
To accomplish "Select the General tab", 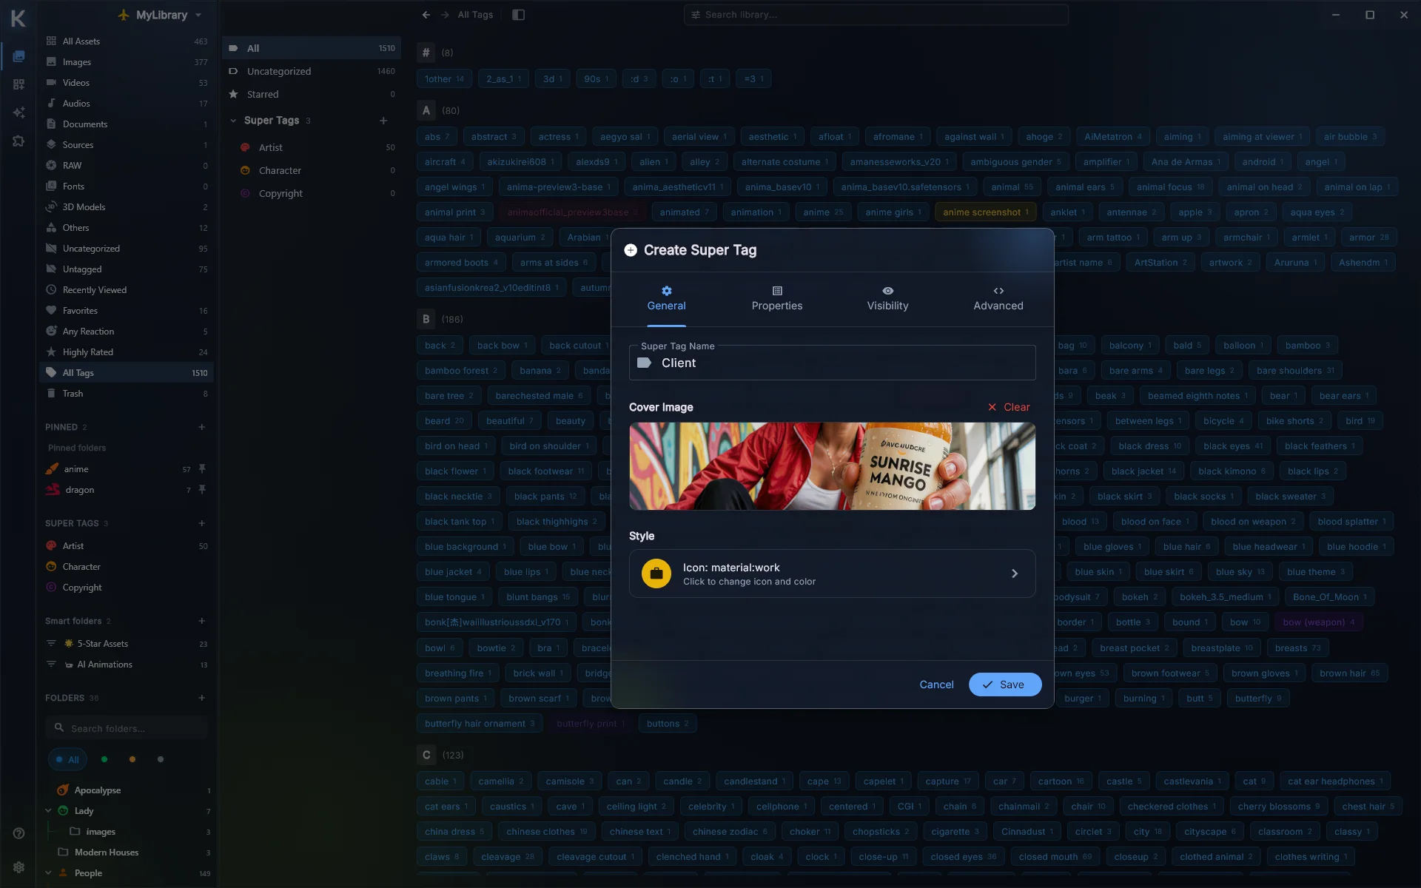I will coord(666,299).
